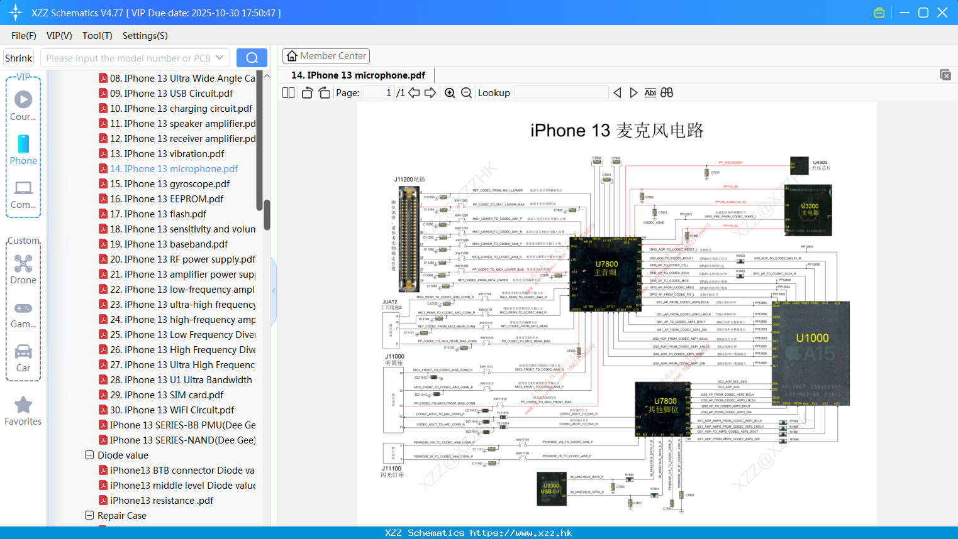
Task: Zoom in on the schematic
Action: coord(450,92)
